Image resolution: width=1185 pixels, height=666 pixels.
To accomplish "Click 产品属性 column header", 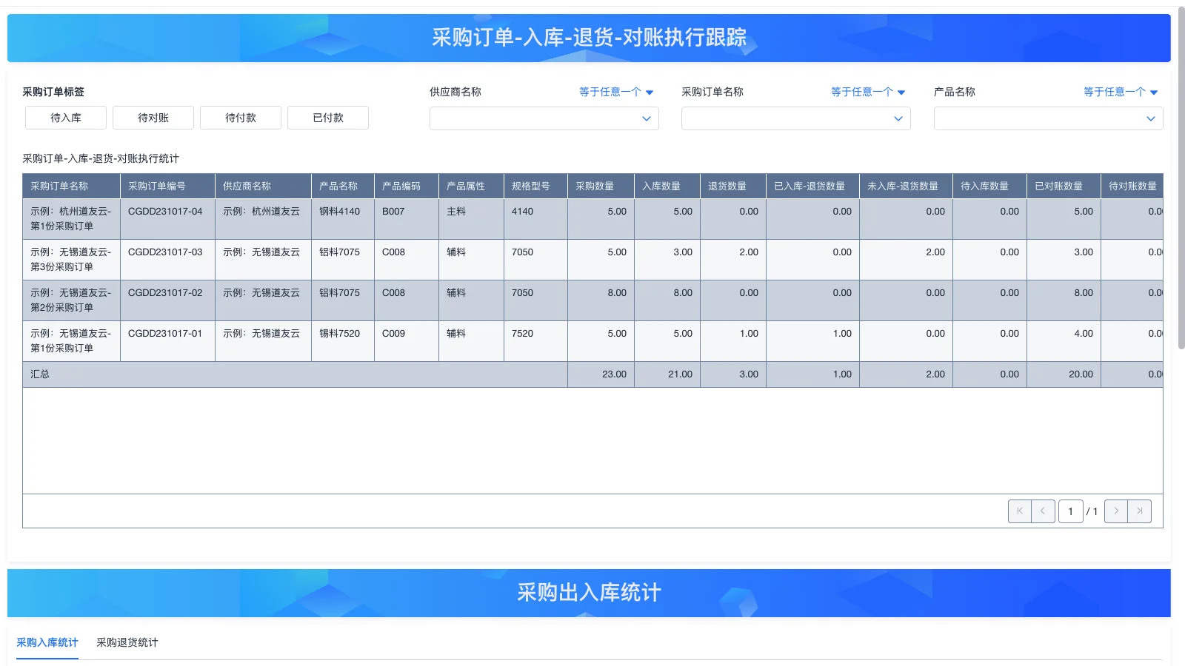I will click(472, 186).
